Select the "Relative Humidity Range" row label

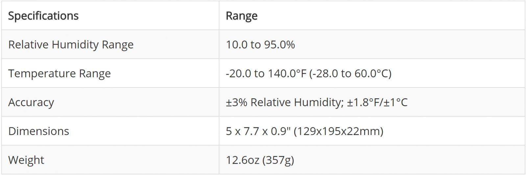coord(71,45)
